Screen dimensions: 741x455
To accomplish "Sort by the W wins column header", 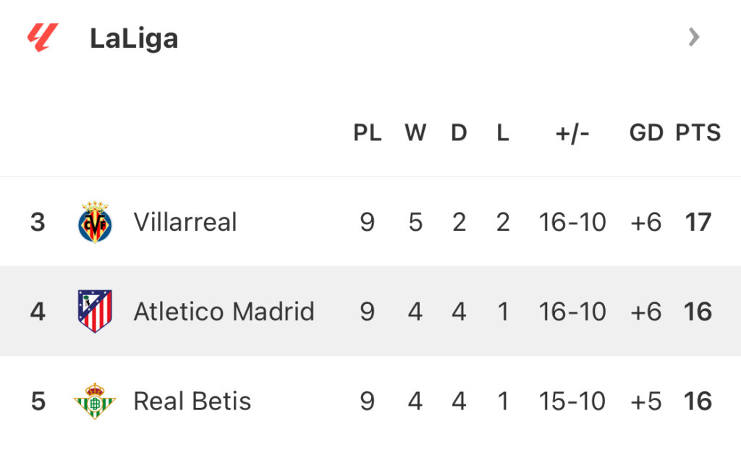I will (x=415, y=133).
